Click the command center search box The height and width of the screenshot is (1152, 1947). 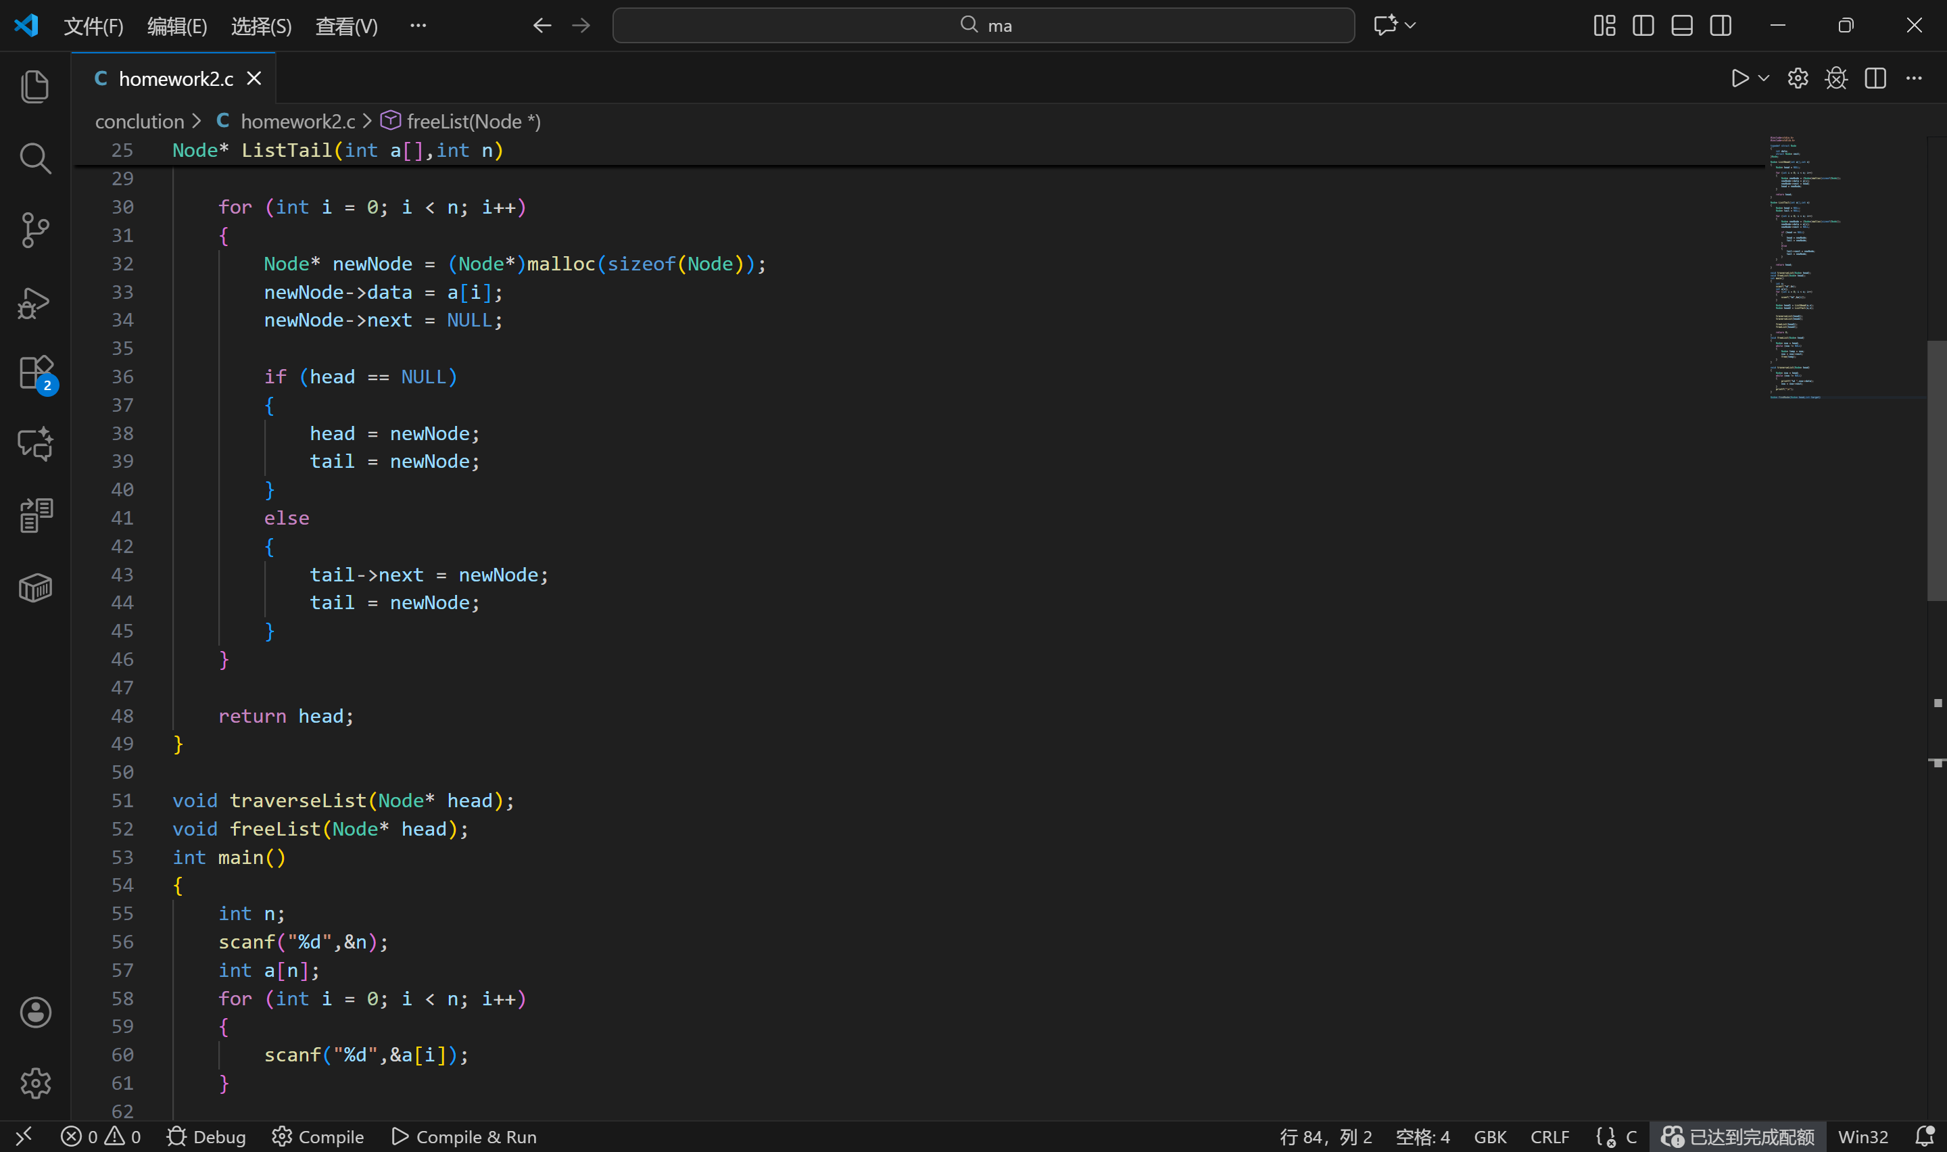coord(983,26)
